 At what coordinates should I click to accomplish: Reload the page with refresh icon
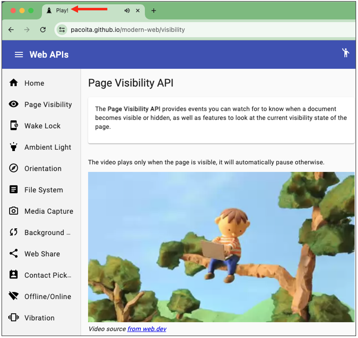click(x=43, y=30)
